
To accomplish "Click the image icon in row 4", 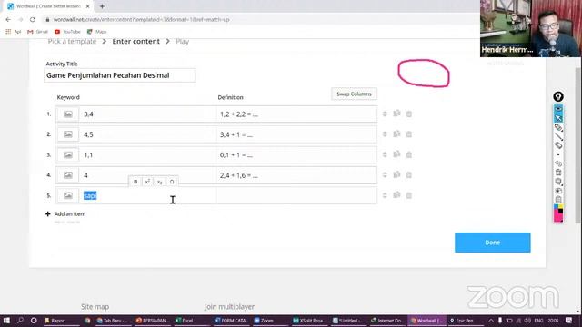I will tap(68, 175).
